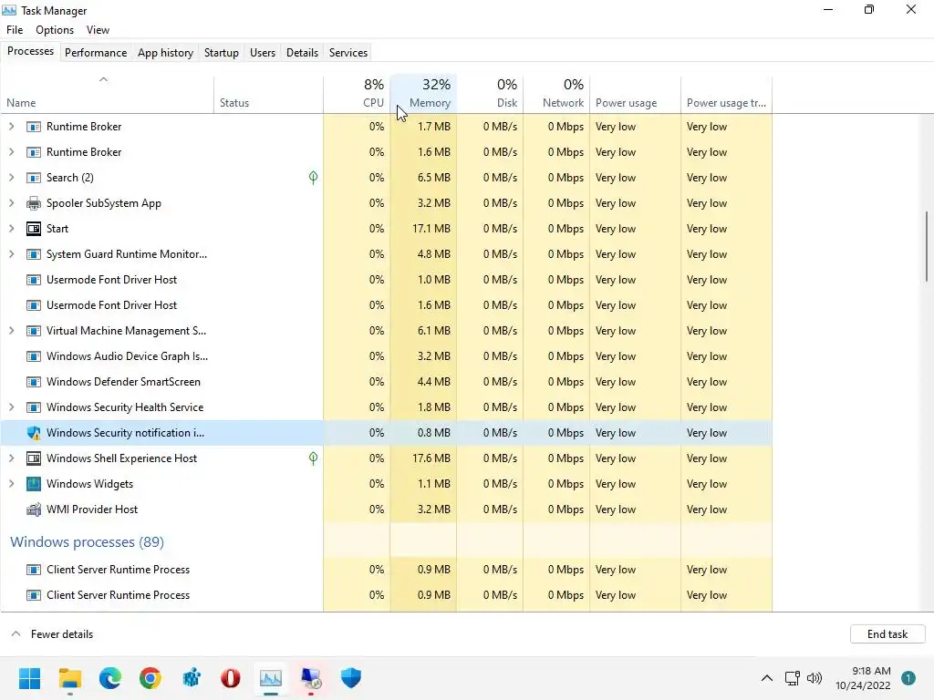Sort by the Disk column header

[490, 94]
